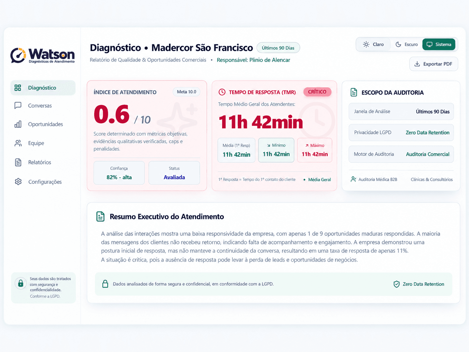Click the download icon on Exportar PDF

click(x=417, y=64)
